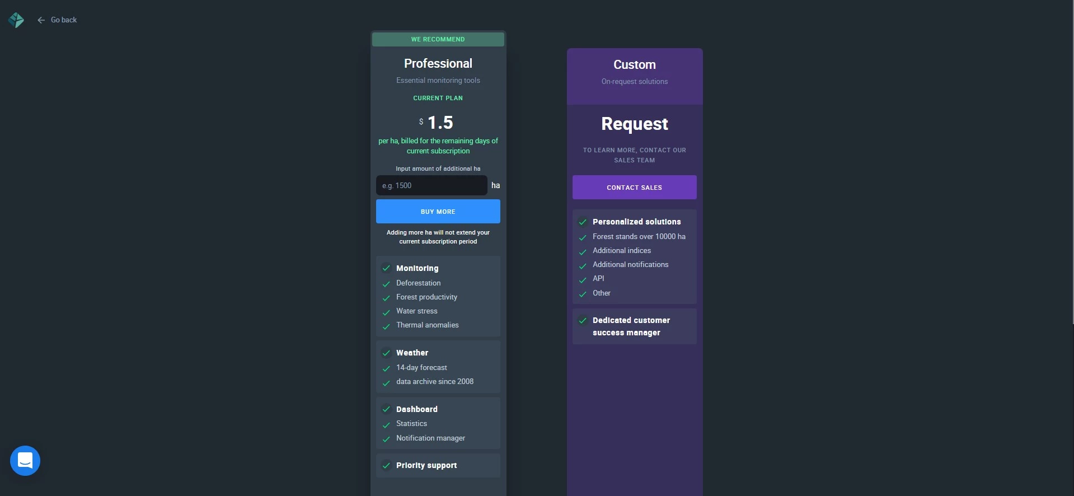Click the We Recommend banner
This screenshot has height=496, width=1074.
[438, 39]
